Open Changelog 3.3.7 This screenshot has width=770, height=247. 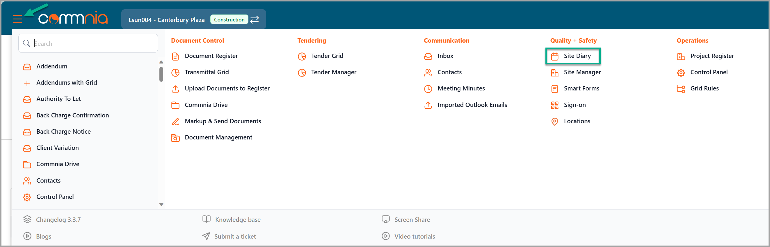point(58,220)
